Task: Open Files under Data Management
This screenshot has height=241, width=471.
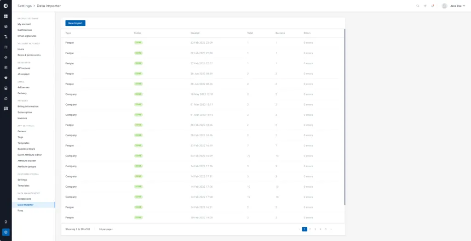Action: (20, 211)
